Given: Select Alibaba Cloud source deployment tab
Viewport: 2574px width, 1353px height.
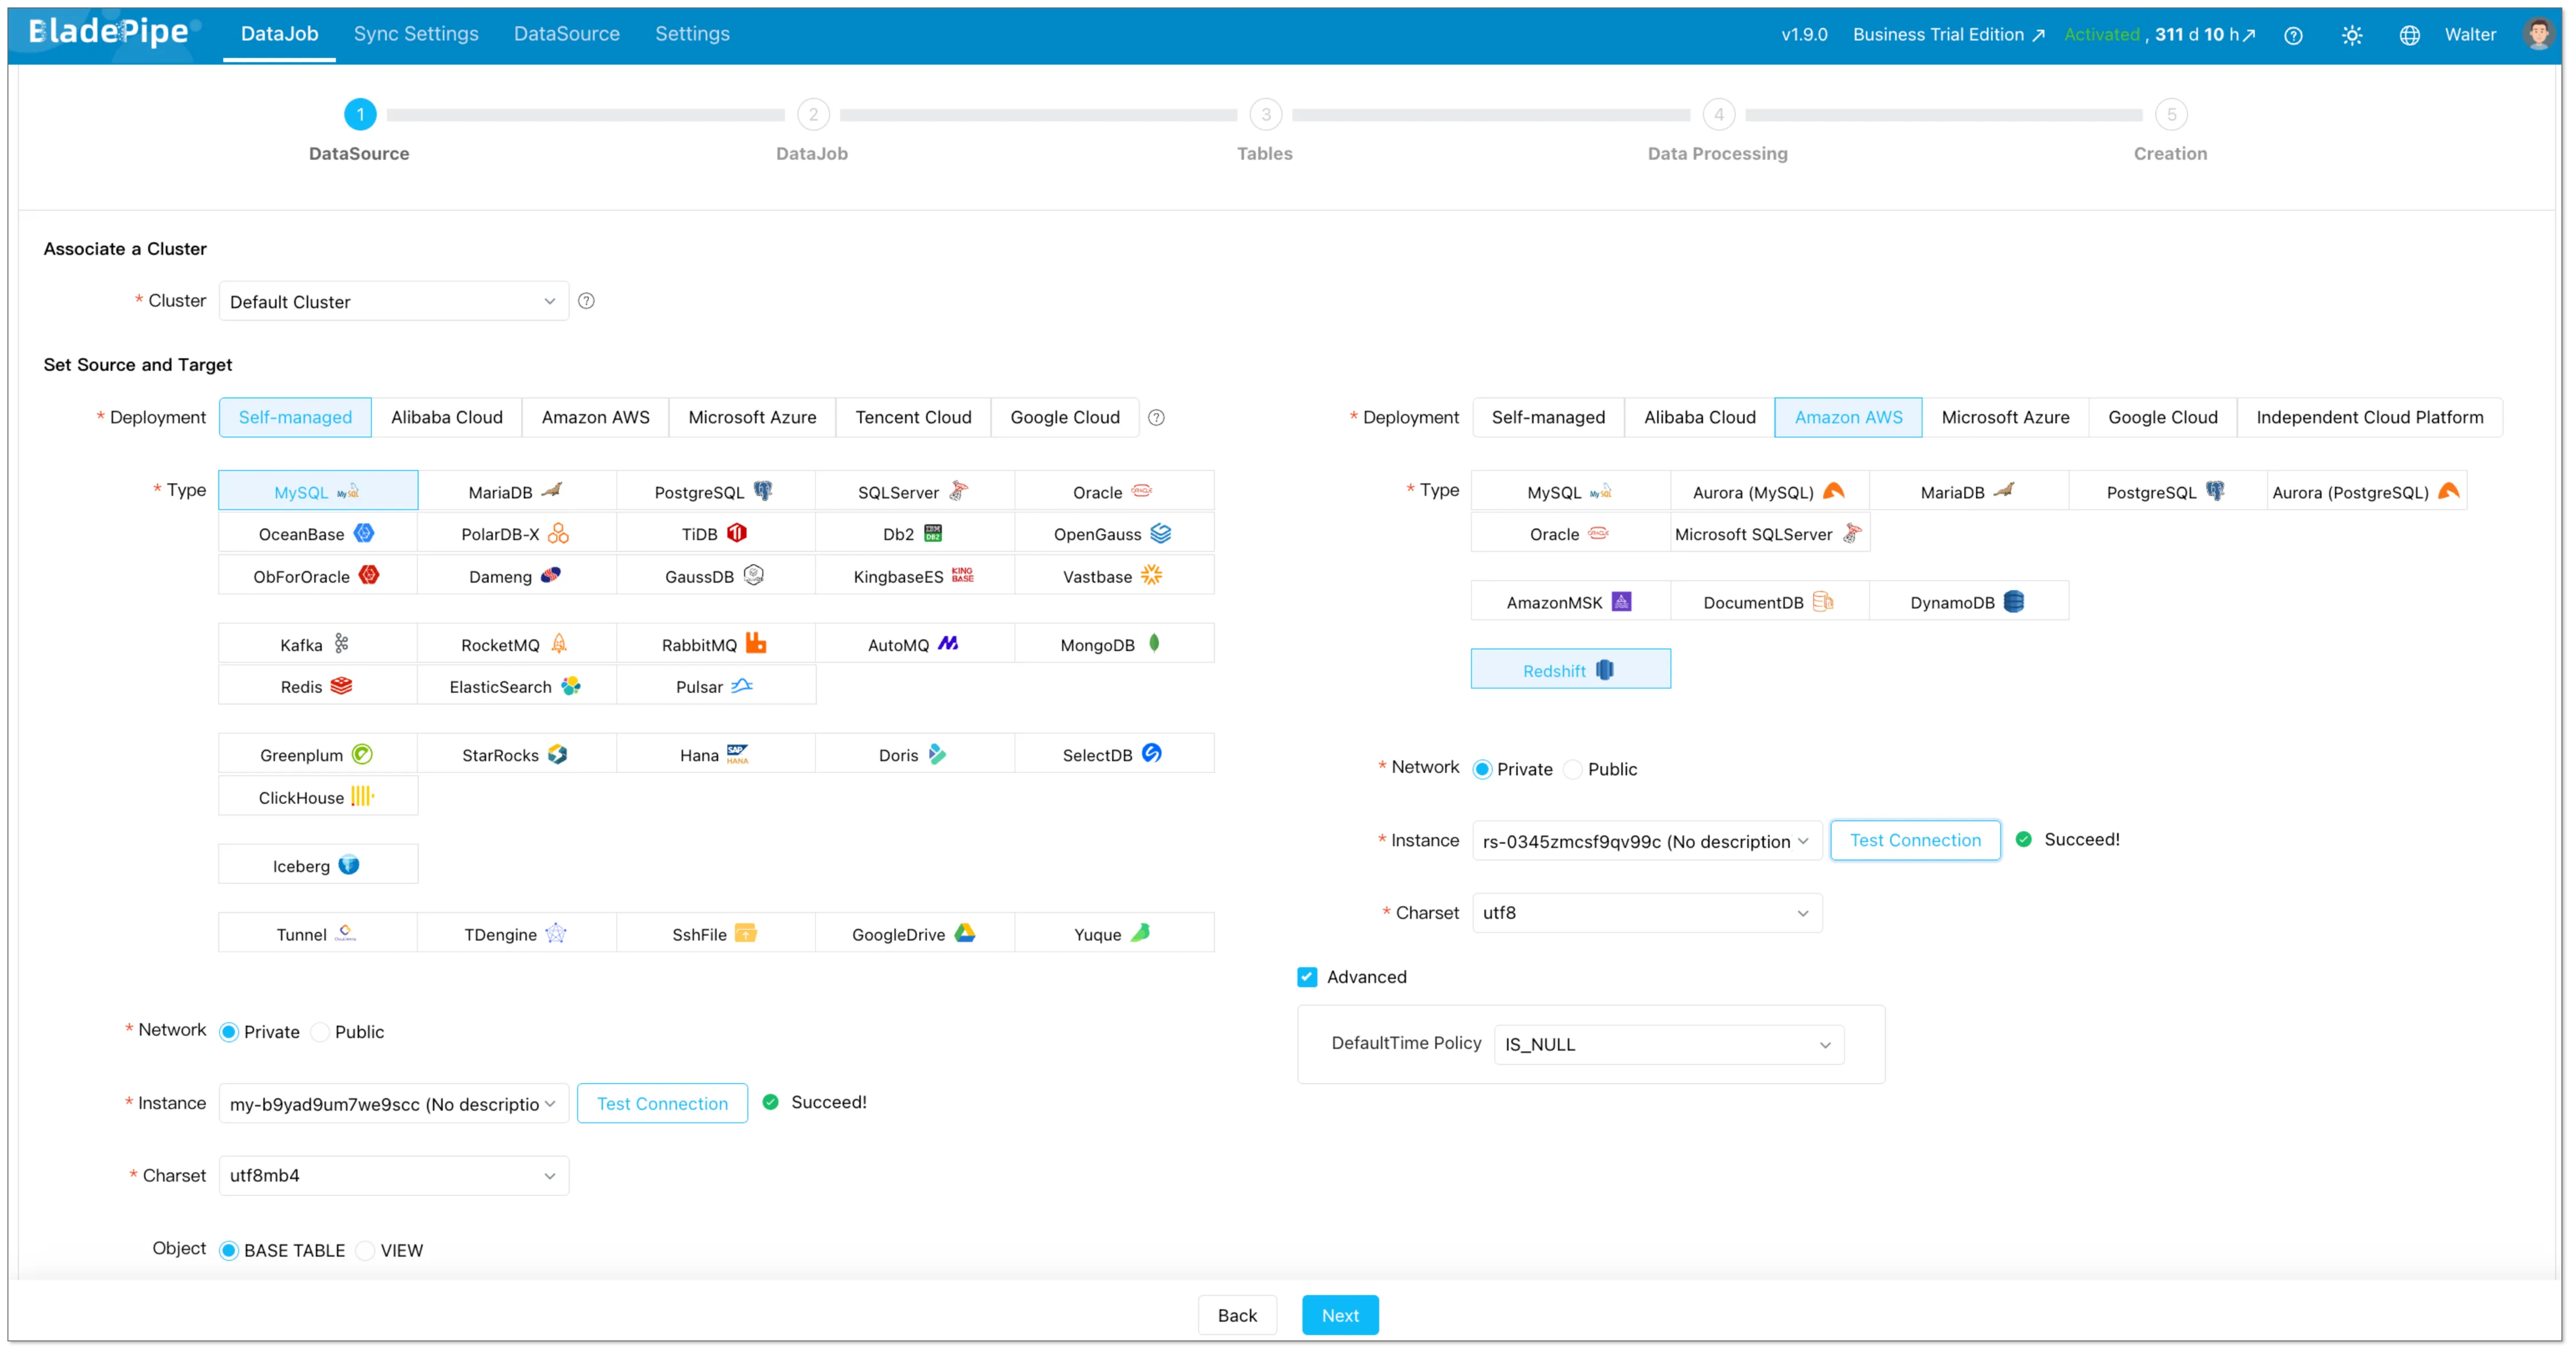Looking at the screenshot, I should pos(447,417).
